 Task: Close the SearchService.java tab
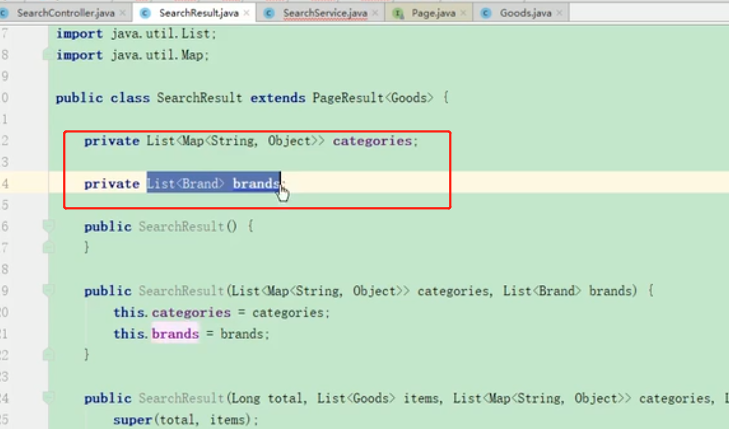[x=375, y=13]
